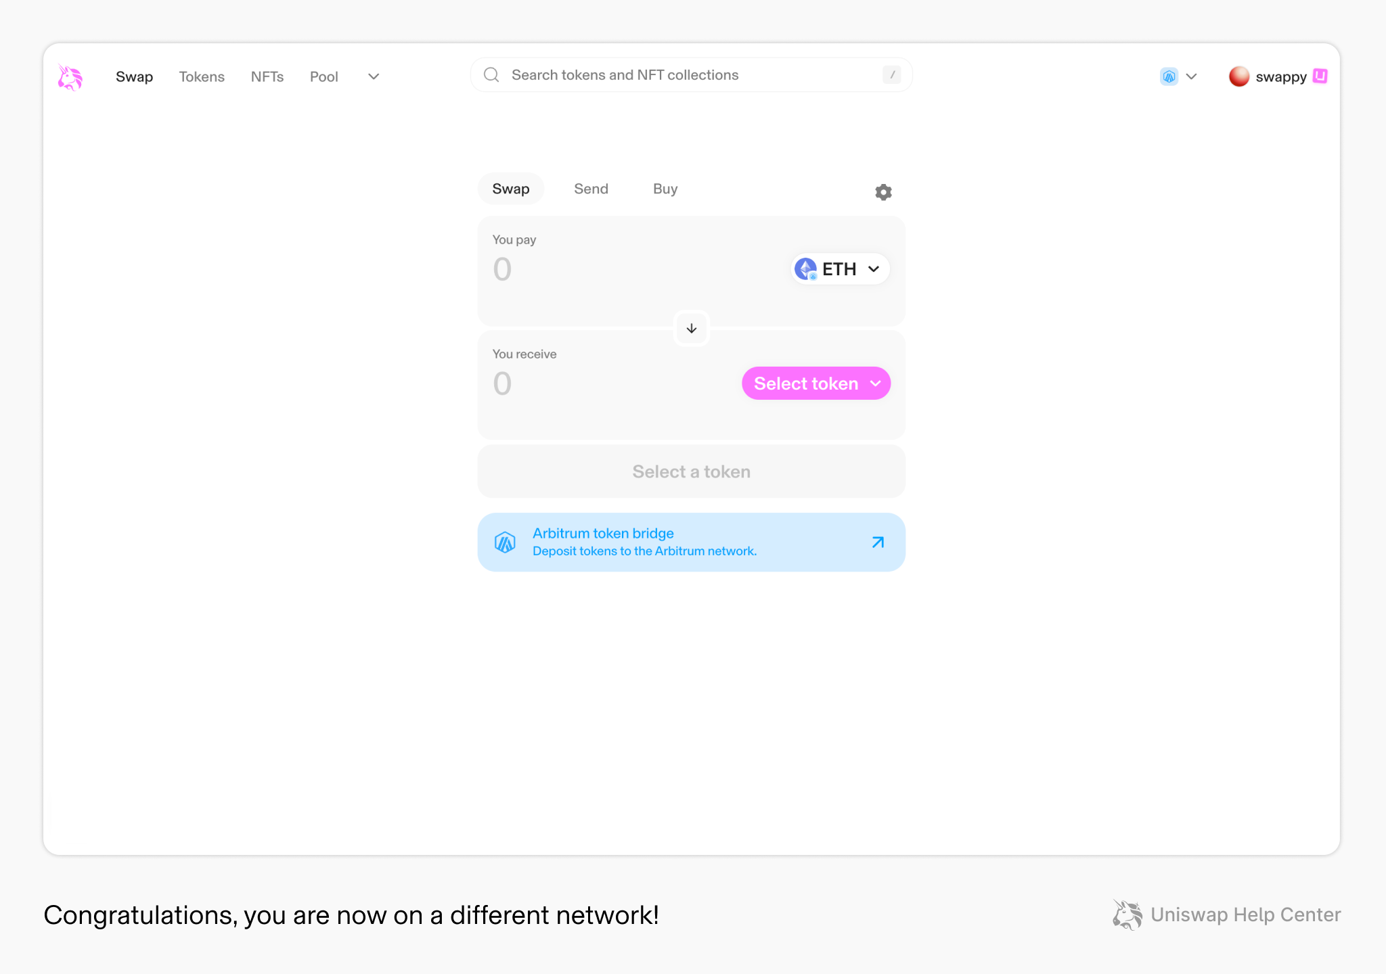Open the NFTs page in the navbar

point(267,76)
